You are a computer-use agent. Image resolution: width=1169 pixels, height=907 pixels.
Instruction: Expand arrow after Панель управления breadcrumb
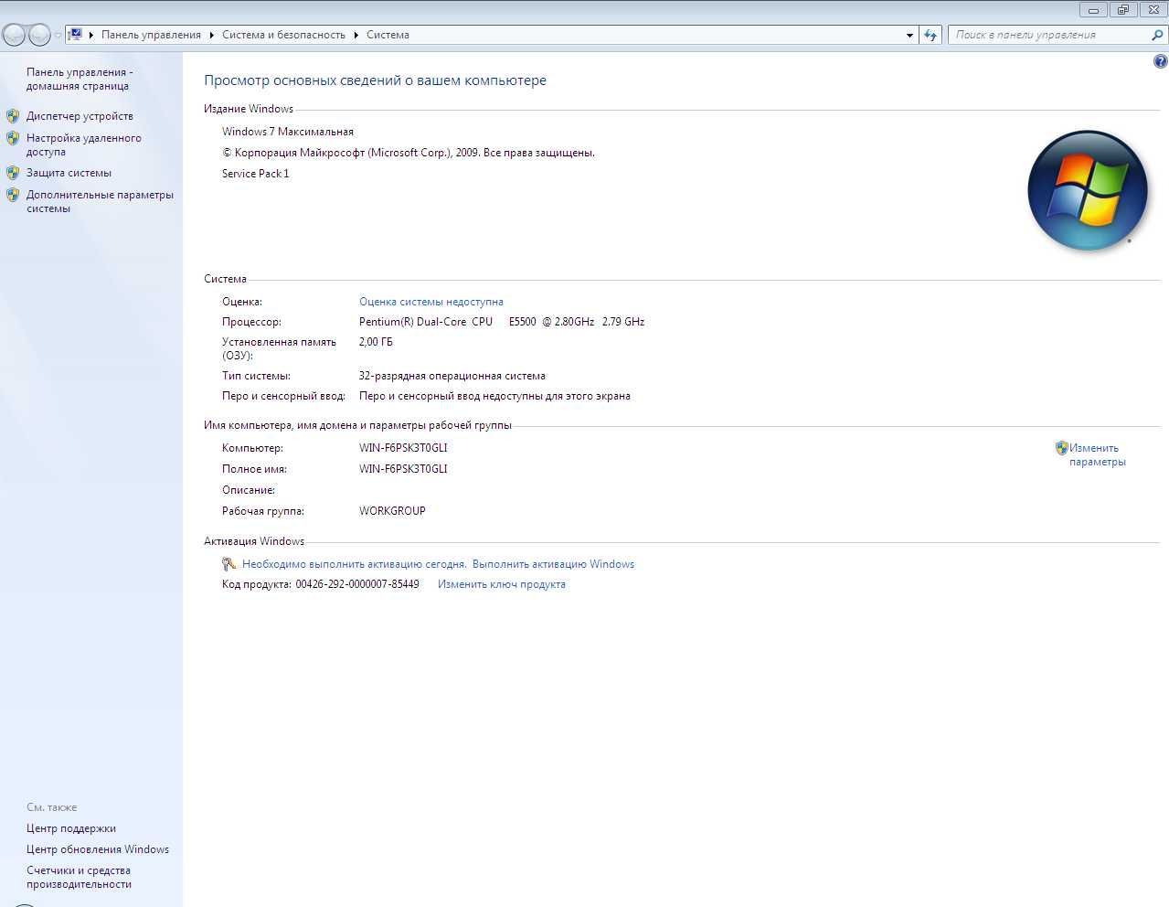[212, 35]
